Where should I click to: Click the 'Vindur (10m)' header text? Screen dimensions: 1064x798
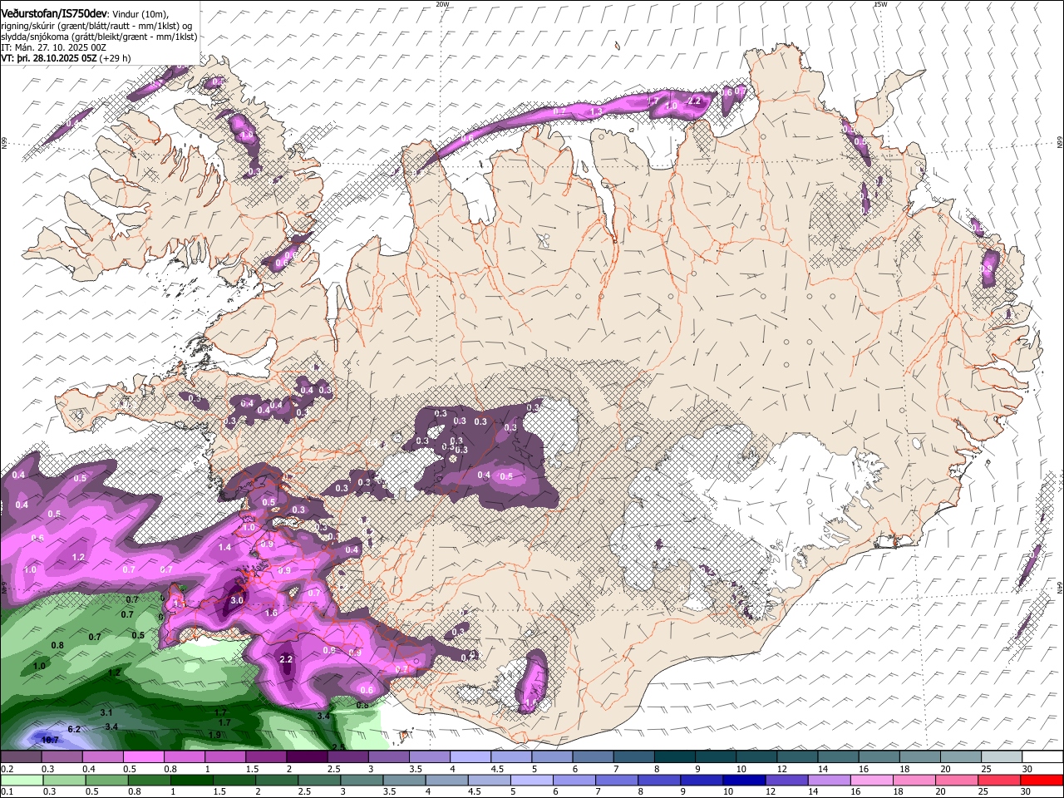[140, 14]
